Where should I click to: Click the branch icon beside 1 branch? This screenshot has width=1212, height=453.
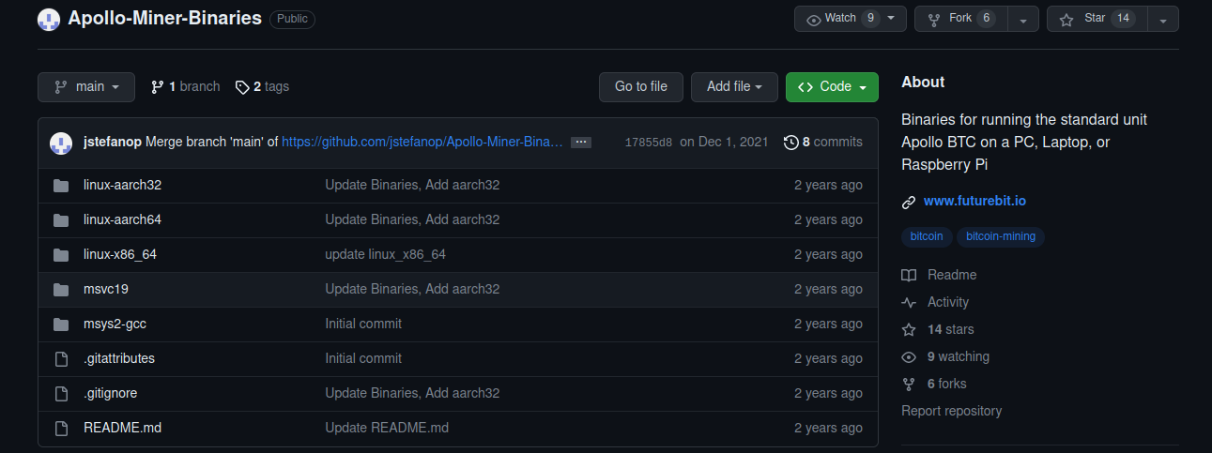158,87
